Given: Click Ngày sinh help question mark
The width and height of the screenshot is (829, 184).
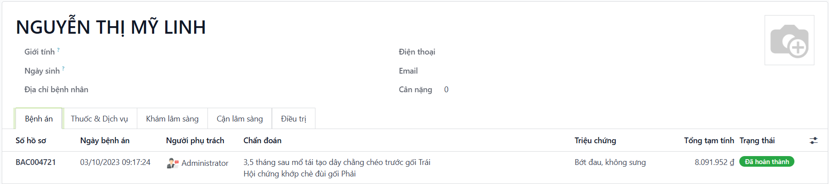Looking at the screenshot, I should [63, 69].
